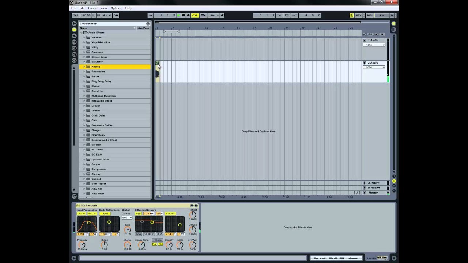Viewport: 468px width, 263px height.
Task: Open the Edit menu
Action: point(82,8)
